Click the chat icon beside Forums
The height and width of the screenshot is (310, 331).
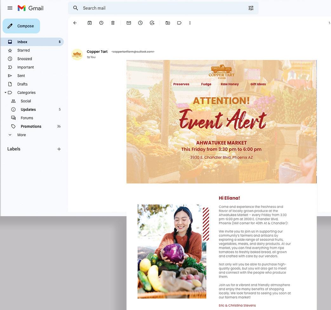tap(13, 118)
